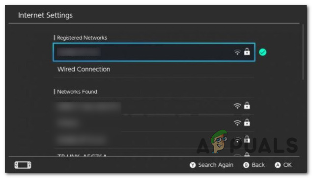
Task: Click OK to confirm selection
Action: [x=287, y=165]
